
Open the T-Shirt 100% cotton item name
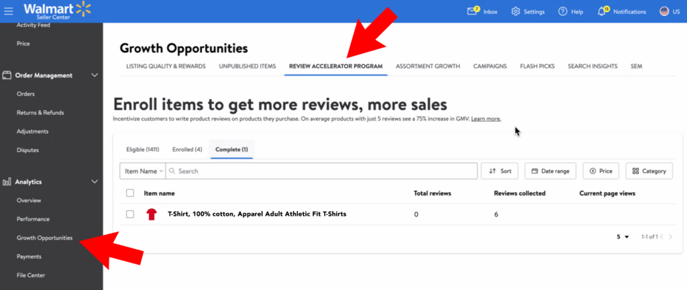[x=257, y=214]
